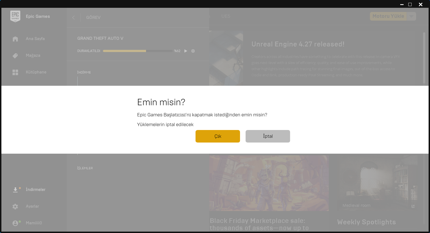Viewport: 430px width, 233px height.
Task: Click the İŞLEMLER section label
Action: pos(85,168)
